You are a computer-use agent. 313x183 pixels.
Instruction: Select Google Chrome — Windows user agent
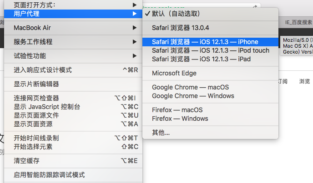pyautogui.click(x=193, y=96)
